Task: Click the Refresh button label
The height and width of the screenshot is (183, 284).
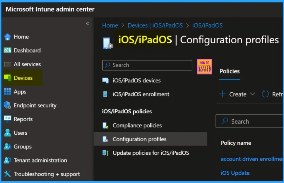Action: [x=277, y=94]
